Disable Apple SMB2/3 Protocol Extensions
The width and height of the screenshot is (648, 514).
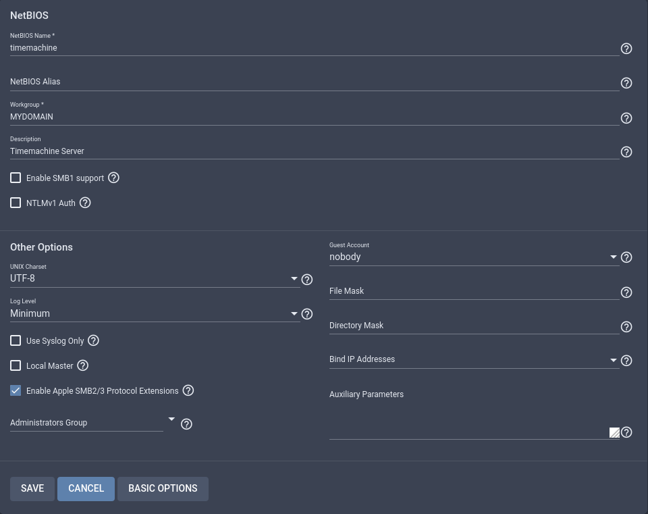tap(16, 390)
